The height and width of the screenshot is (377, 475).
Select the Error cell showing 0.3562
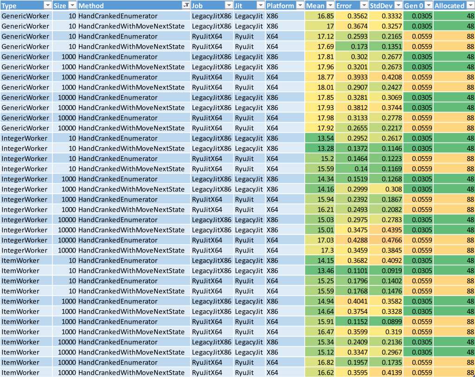pos(352,16)
